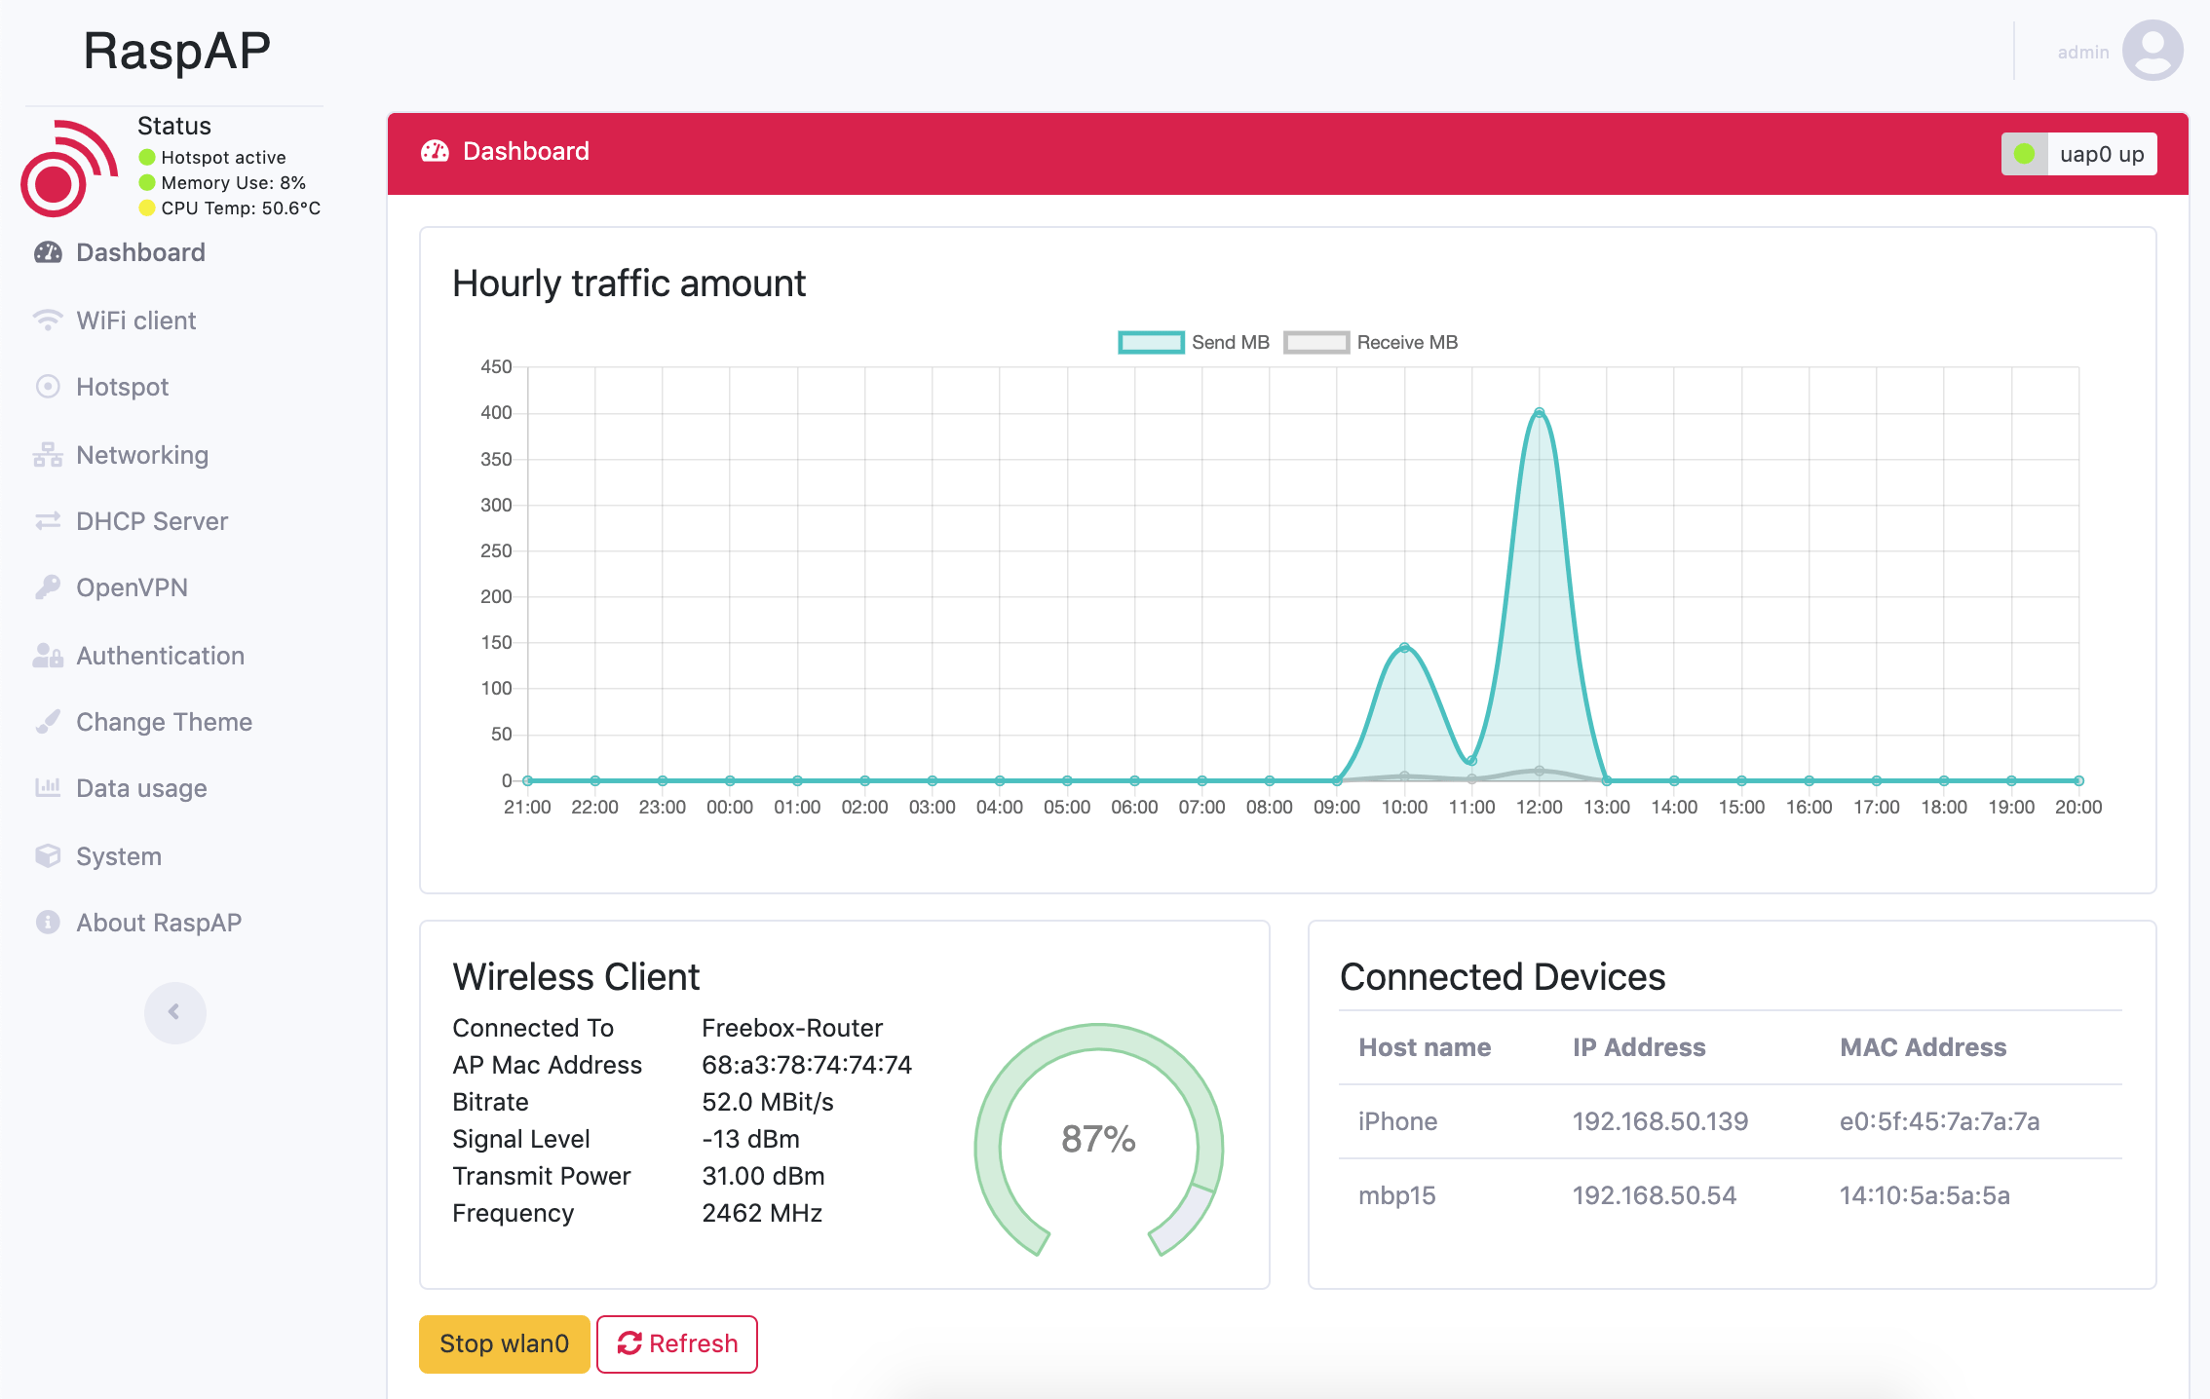Screen dimensions: 2210x1399
Task: Click the Hotspot dot-circle icon
Action: [x=48, y=387]
